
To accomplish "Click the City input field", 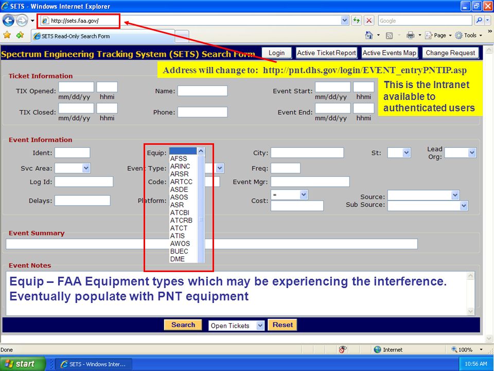I will pyautogui.click(x=307, y=153).
